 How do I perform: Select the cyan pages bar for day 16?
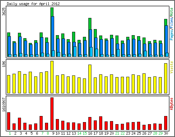pyautogui.click(x=91, y=52)
